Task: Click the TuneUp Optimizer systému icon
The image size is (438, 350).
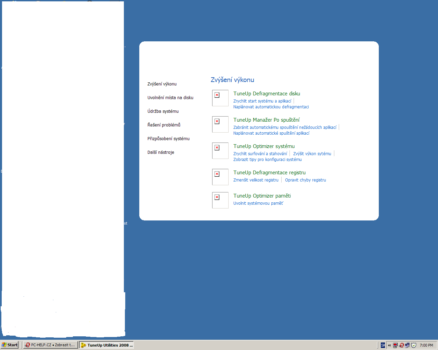Action: tap(220, 151)
